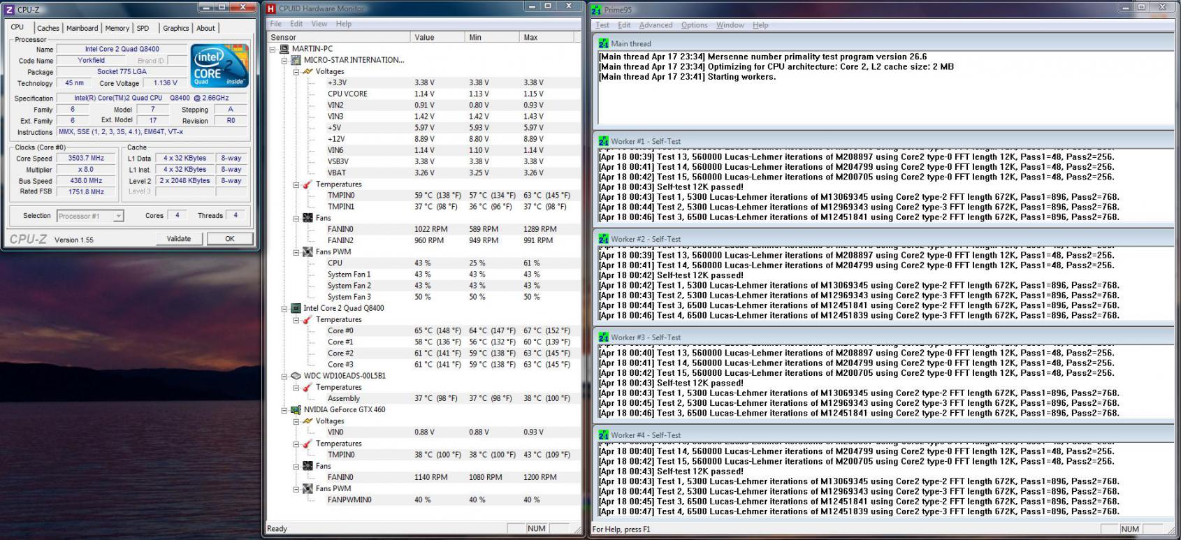Click the Worker #4 window icon

604,435
